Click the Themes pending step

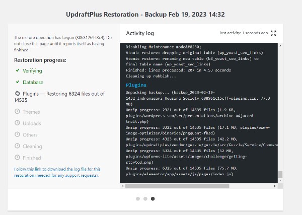click(31, 112)
